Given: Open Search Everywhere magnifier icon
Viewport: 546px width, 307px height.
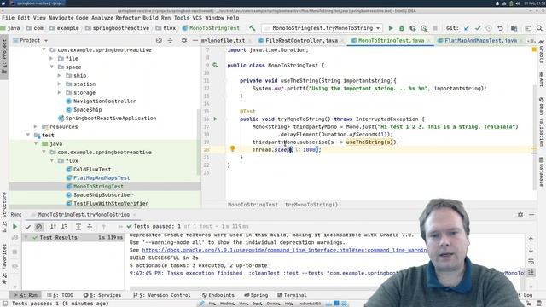Looking at the screenshot, I should [539, 28].
